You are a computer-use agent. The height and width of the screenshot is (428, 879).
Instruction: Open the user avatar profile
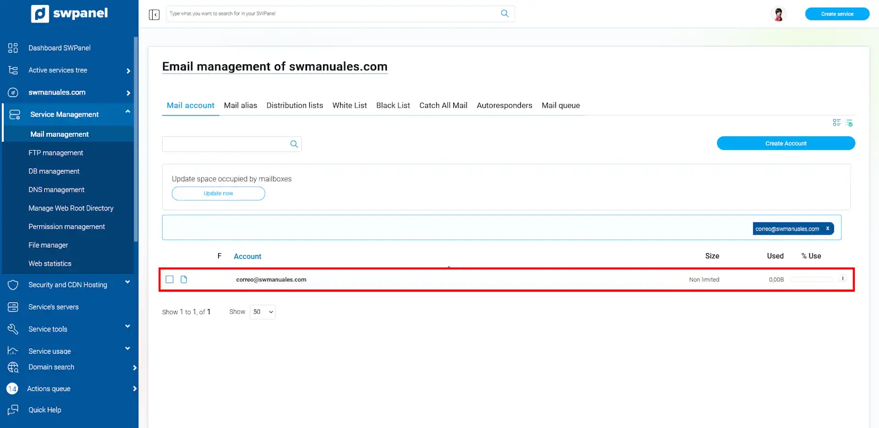tap(778, 14)
